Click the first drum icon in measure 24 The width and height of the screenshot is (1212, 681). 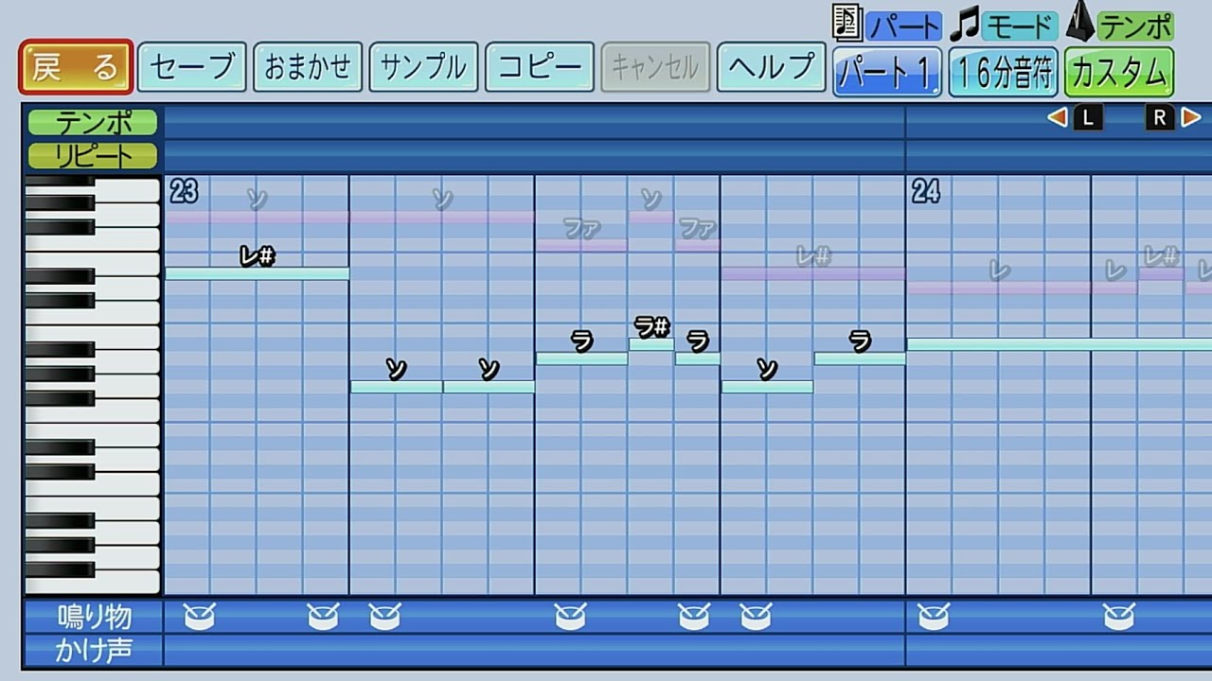click(x=934, y=618)
